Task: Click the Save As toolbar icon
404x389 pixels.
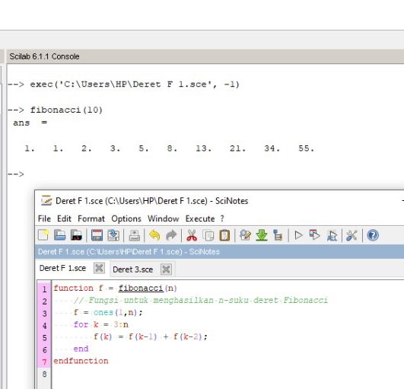Action: 113,235
